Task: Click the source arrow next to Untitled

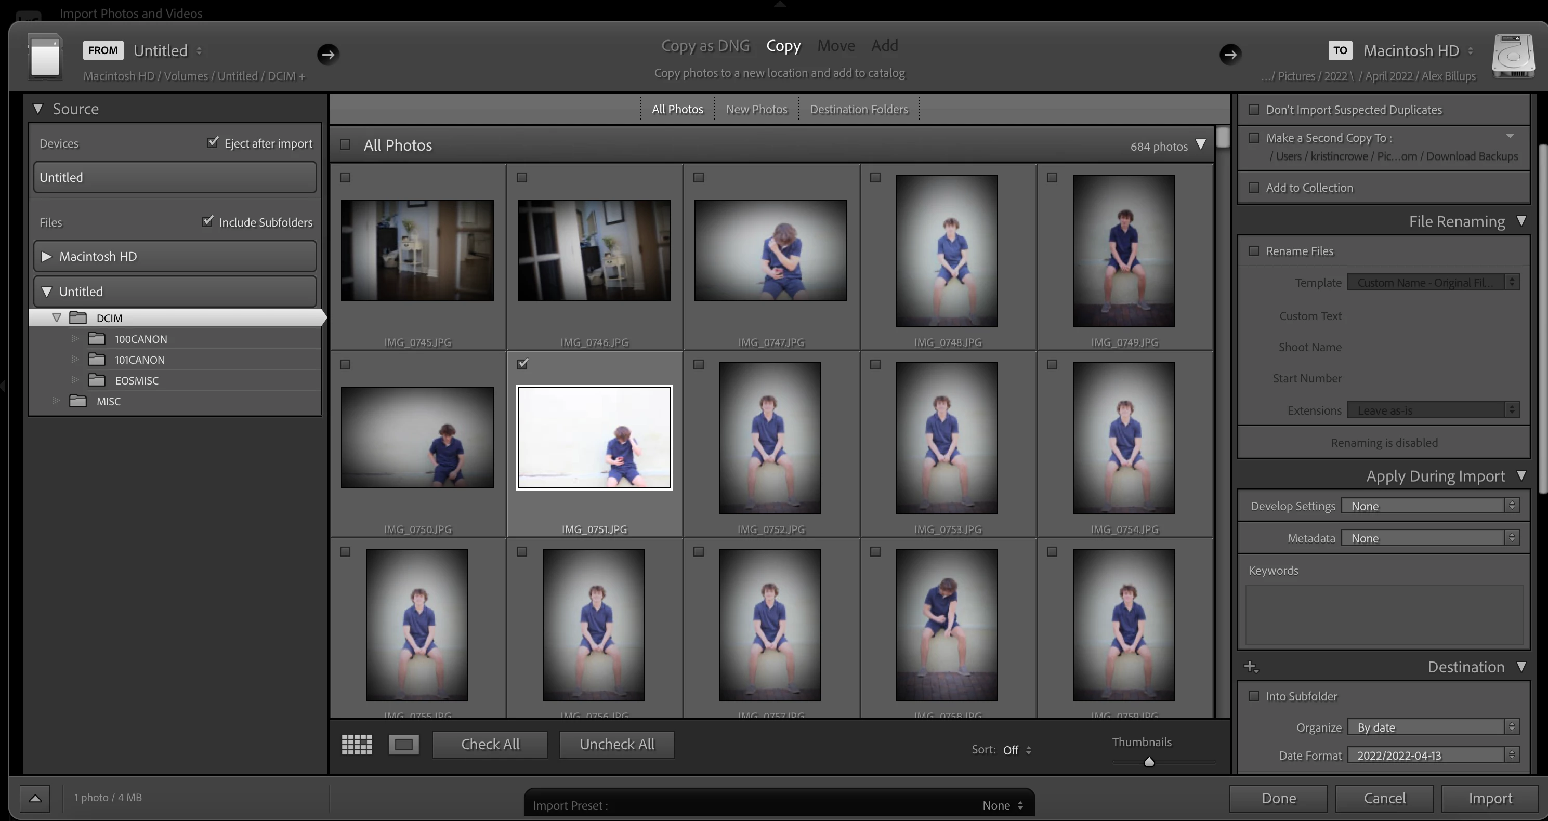Action: [x=327, y=54]
